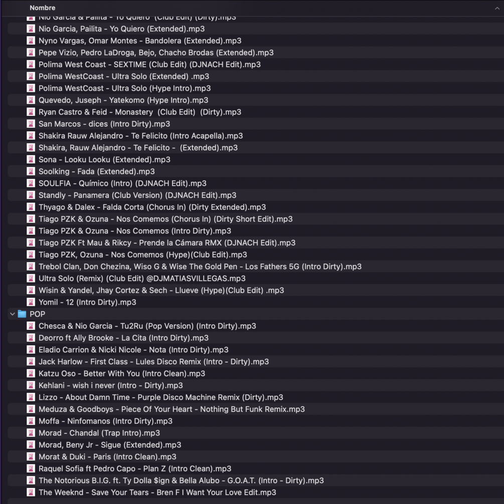Select Polima WestCoast - Ultra Solo (Hype Intro).mp3
The width and height of the screenshot is (504, 504).
point(125,88)
